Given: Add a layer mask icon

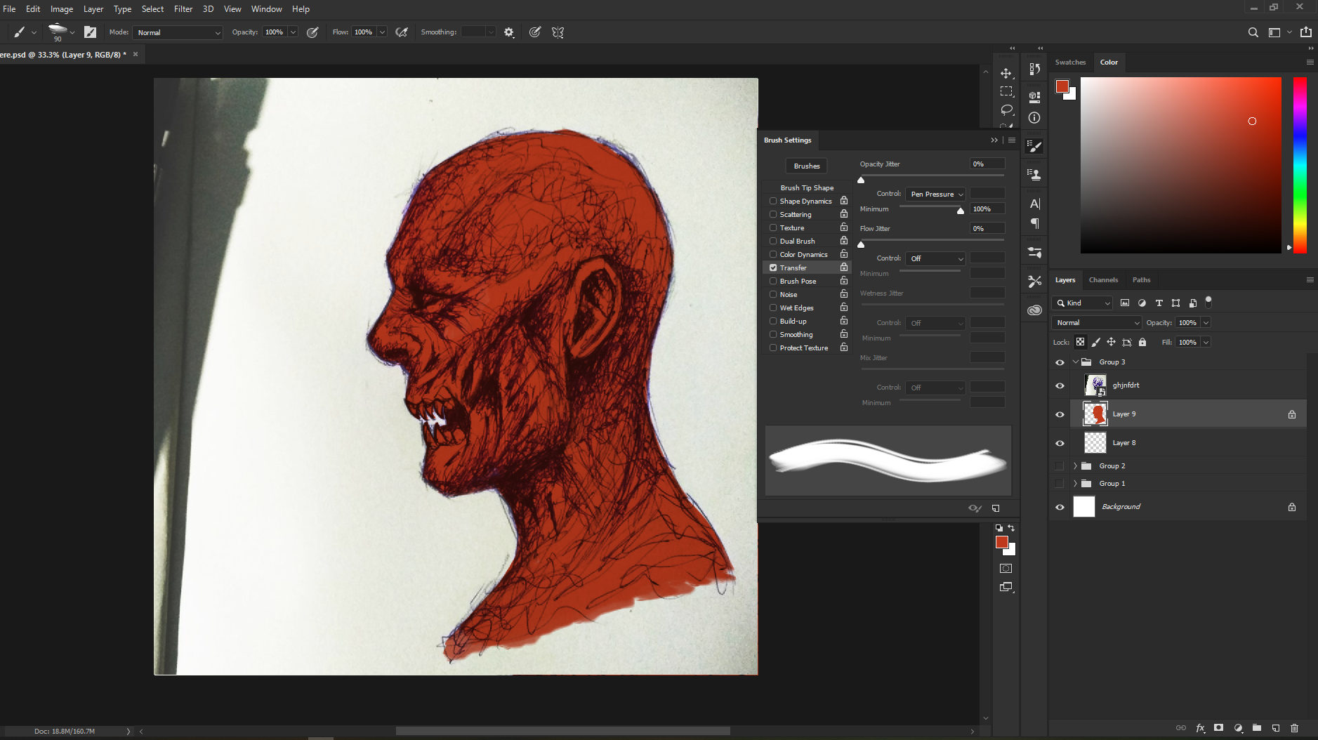Looking at the screenshot, I should coord(1218,728).
